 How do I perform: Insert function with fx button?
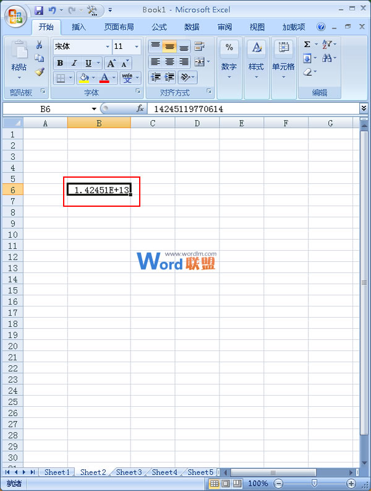[x=140, y=109]
